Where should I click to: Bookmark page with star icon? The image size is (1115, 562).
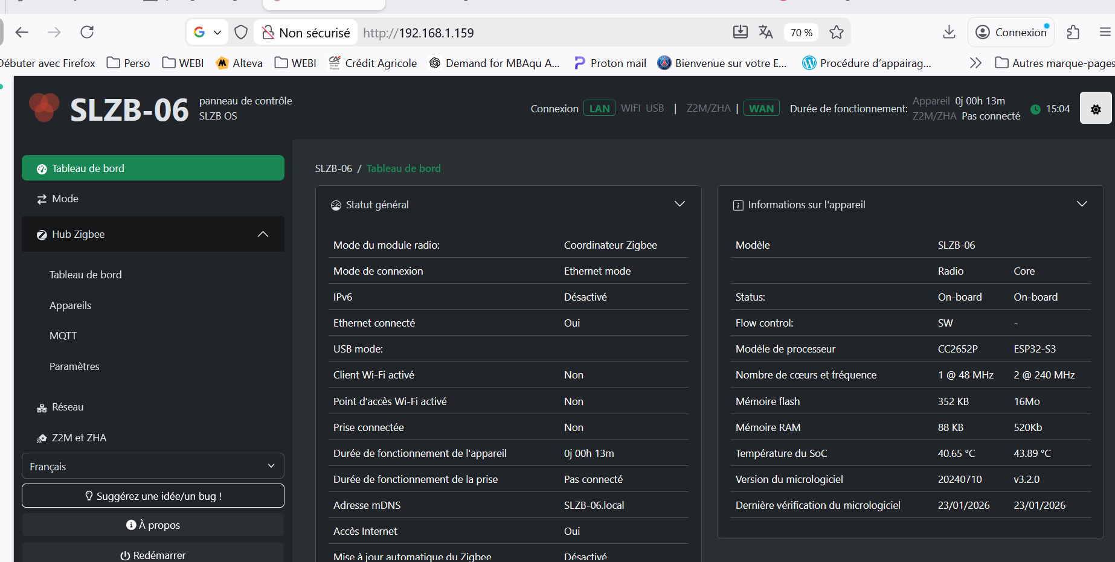[x=836, y=33]
